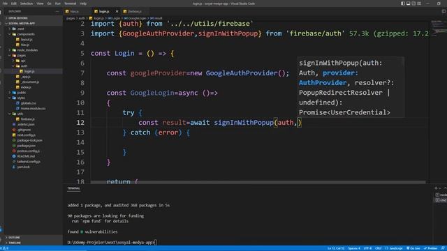This screenshot has width=447, height=251.
Task: Open yarn.lock file icon
Action: (x=14, y=167)
